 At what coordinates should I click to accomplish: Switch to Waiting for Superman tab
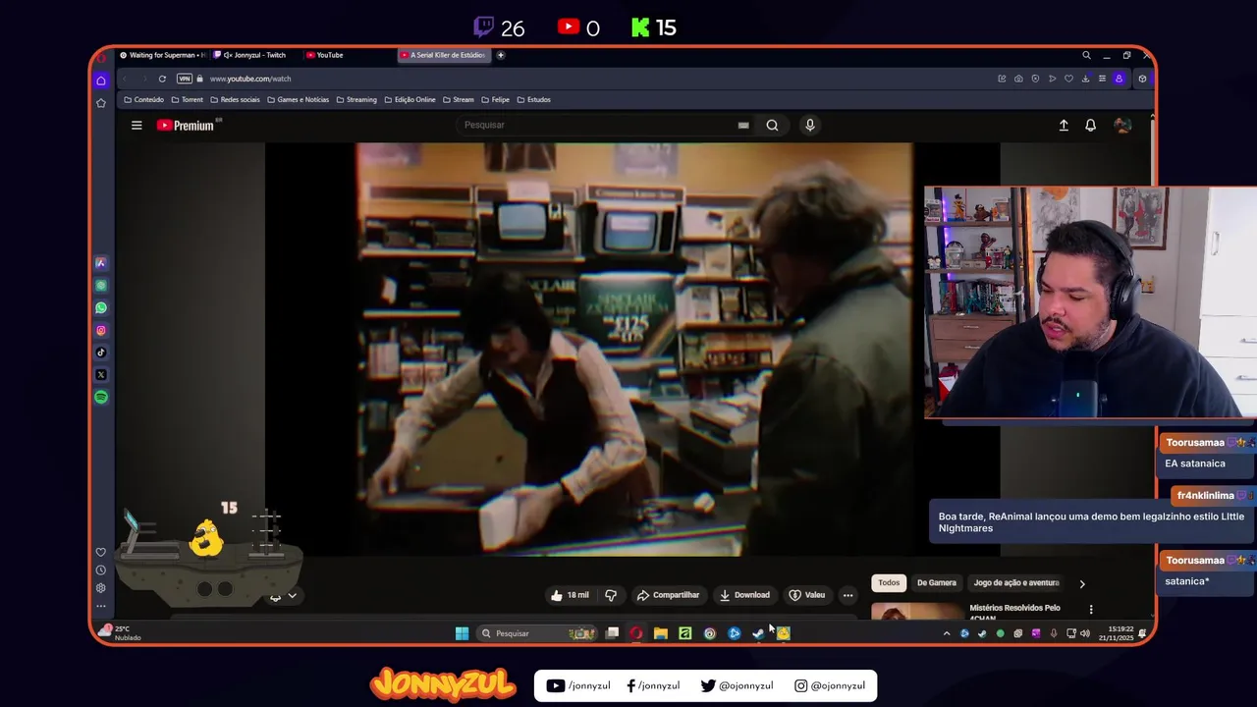coord(162,55)
